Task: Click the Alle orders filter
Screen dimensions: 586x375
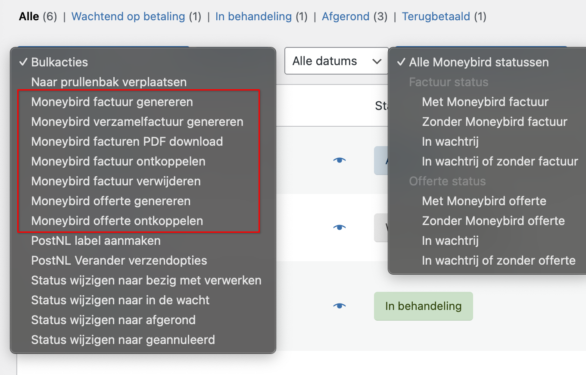Action: [x=28, y=16]
